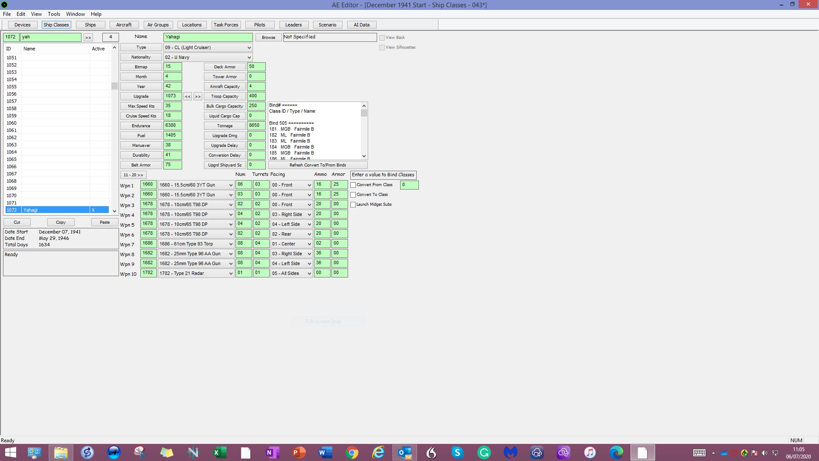Image resolution: width=819 pixels, height=461 pixels.
Task: Open the Wpn 7 weapon device dropdown
Action: 196,244
